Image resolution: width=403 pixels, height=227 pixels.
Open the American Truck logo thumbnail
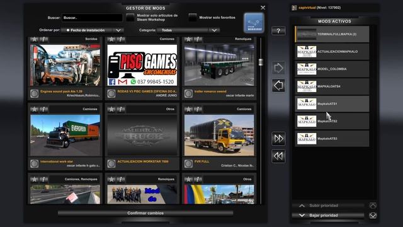[x=142, y=135]
